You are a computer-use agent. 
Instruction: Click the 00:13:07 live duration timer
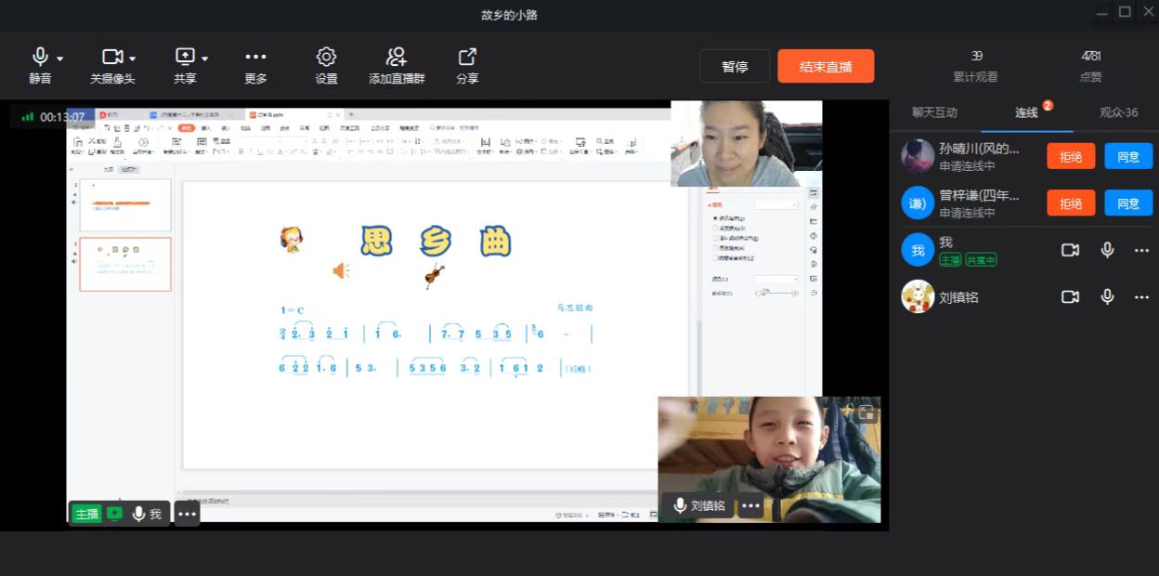pos(62,117)
